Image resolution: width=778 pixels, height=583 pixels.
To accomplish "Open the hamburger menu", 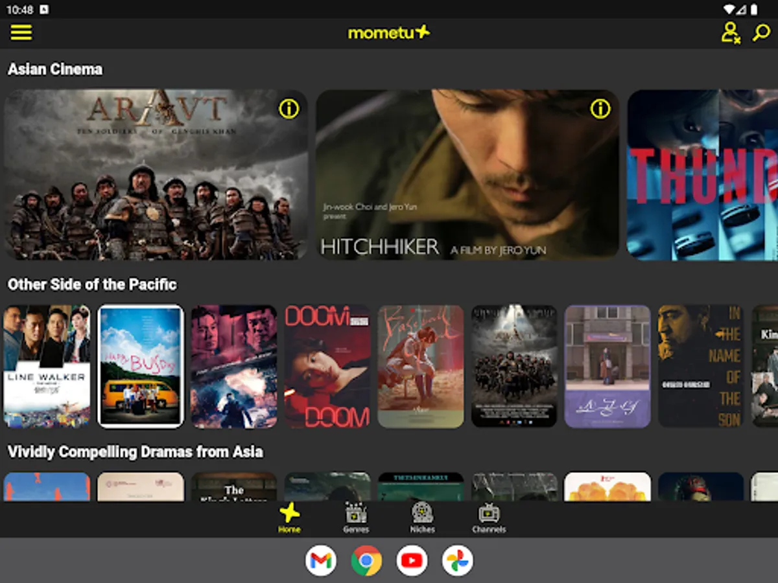I will 21,32.
